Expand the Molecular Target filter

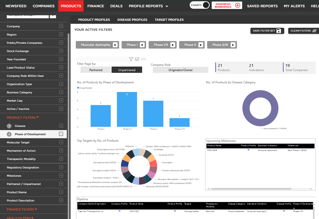pos(61,142)
